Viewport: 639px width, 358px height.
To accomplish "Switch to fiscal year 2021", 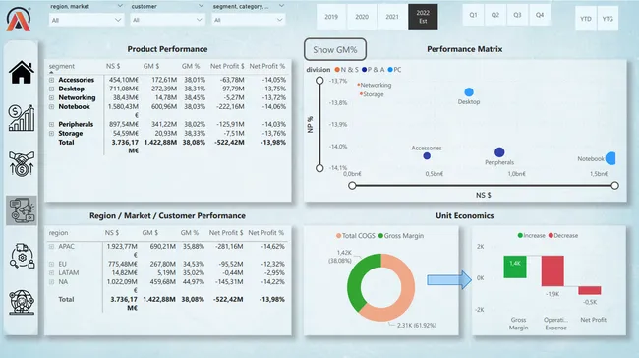I will pyautogui.click(x=392, y=17).
